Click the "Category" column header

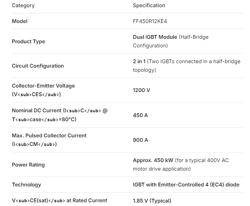(x=23, y=5)
